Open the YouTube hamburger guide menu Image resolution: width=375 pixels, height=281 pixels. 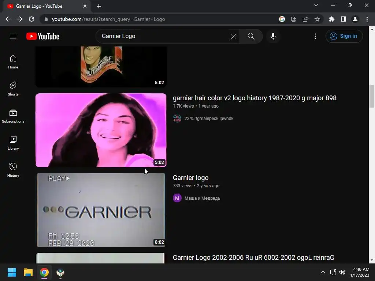[13, 36]
